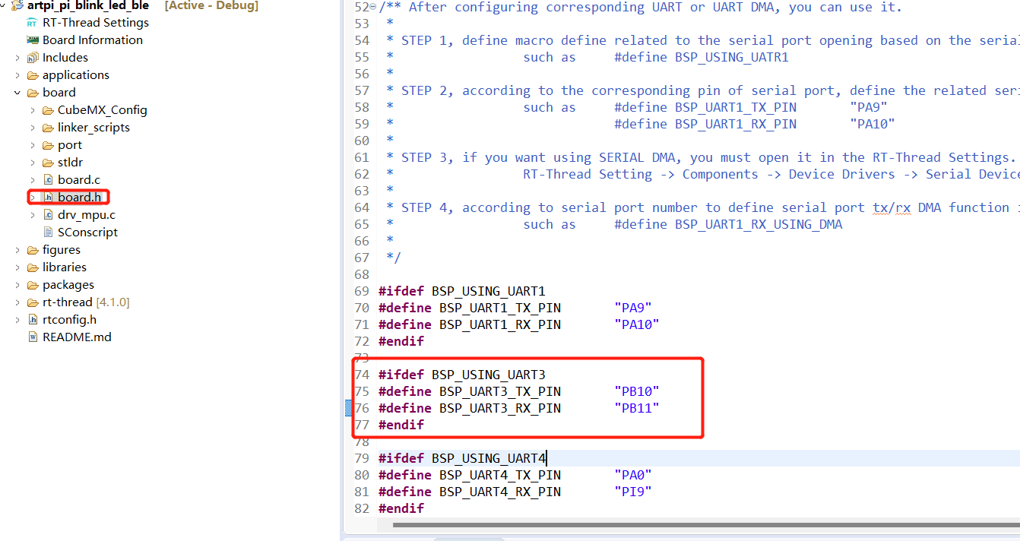Expand the Includes node

(x=17, y=57)
